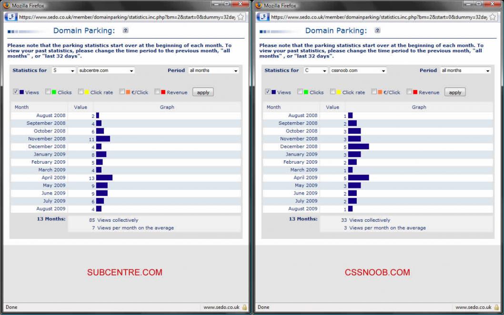
Task: Click the Month column header in the subcentre.com window
Action: 21,107
